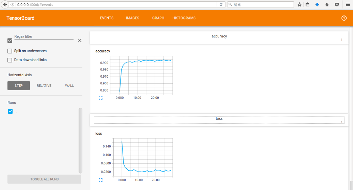The width and height of the screenshot is (353, 190).
Task: Click the runs list scrollbar
Action: pos(80,141)
